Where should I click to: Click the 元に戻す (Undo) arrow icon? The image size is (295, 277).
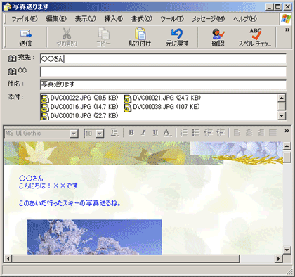coord(177,34)
